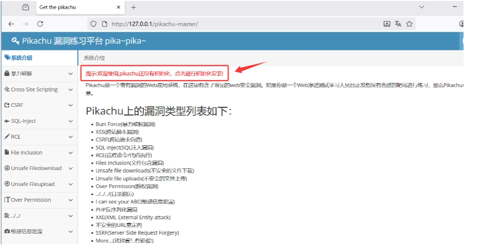Open a new tab with plus icon
The width and height of the screenshot is (477, 248).
pyautogui.click(x=133, y=7)
